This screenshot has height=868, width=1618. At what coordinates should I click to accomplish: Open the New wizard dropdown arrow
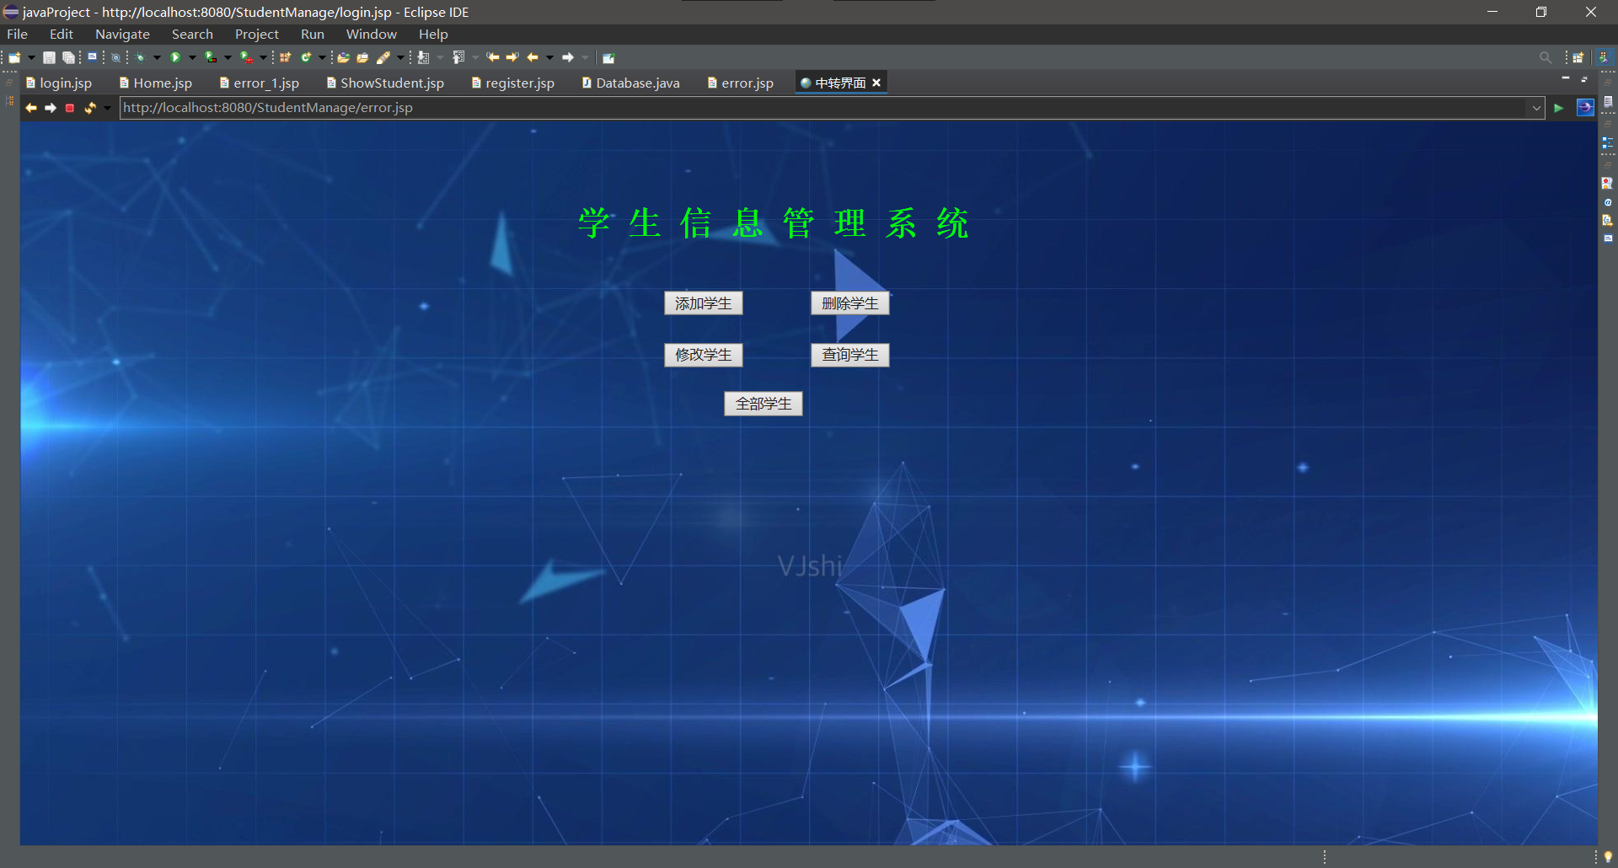(x=31, y=57)
